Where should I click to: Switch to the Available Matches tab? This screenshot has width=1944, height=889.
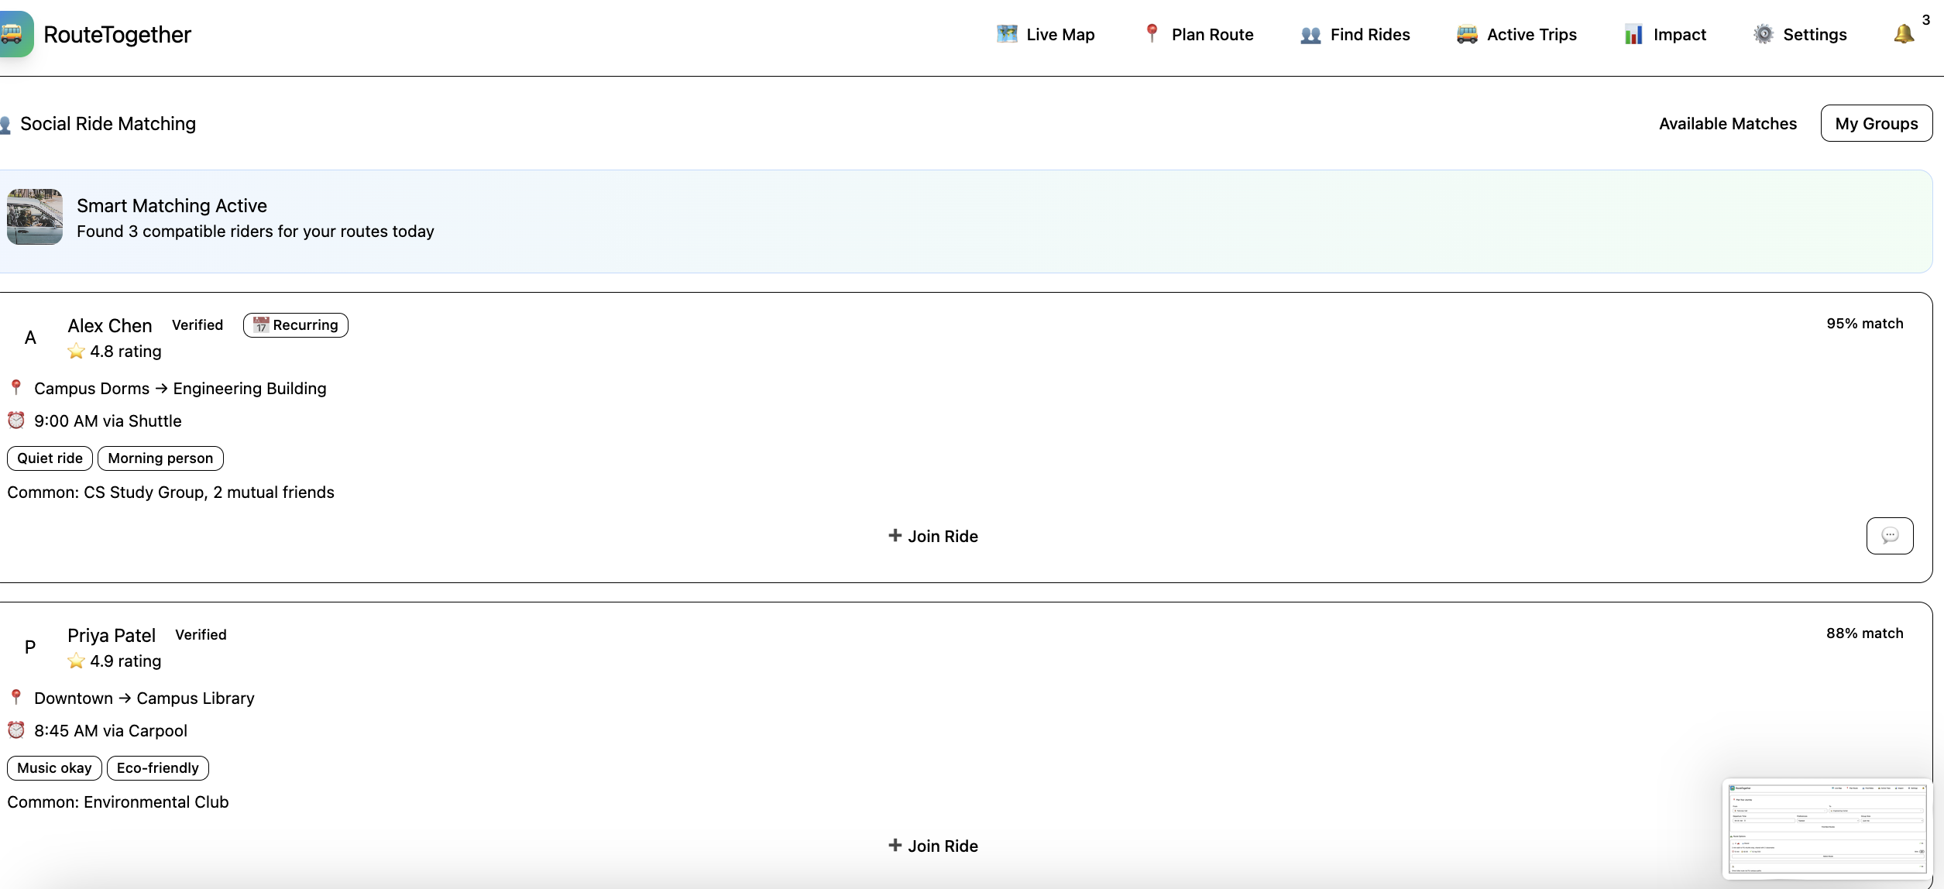1727,124
